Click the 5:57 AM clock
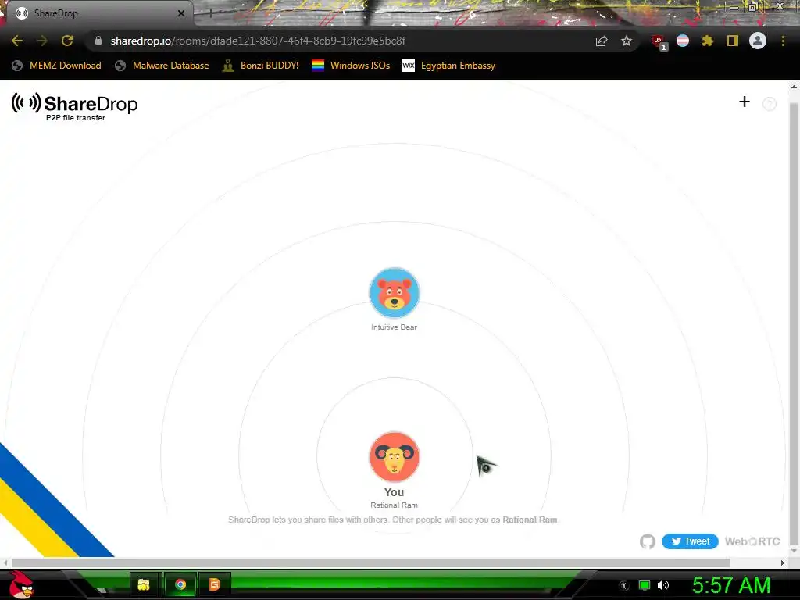The width and height of the screenshot is (800, 600). pyautogui.click(x=731, y=585)
